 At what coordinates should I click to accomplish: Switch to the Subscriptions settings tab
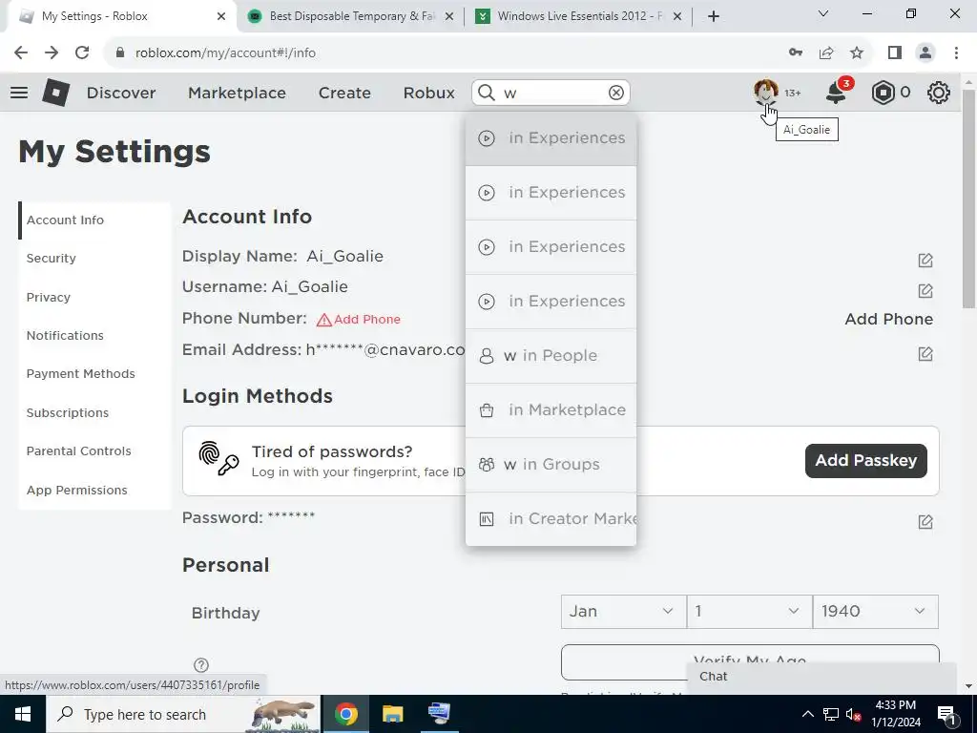point(94,412)
